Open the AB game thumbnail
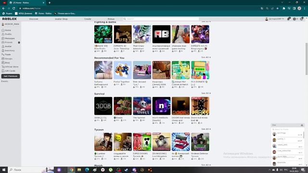 click(161, 34)
